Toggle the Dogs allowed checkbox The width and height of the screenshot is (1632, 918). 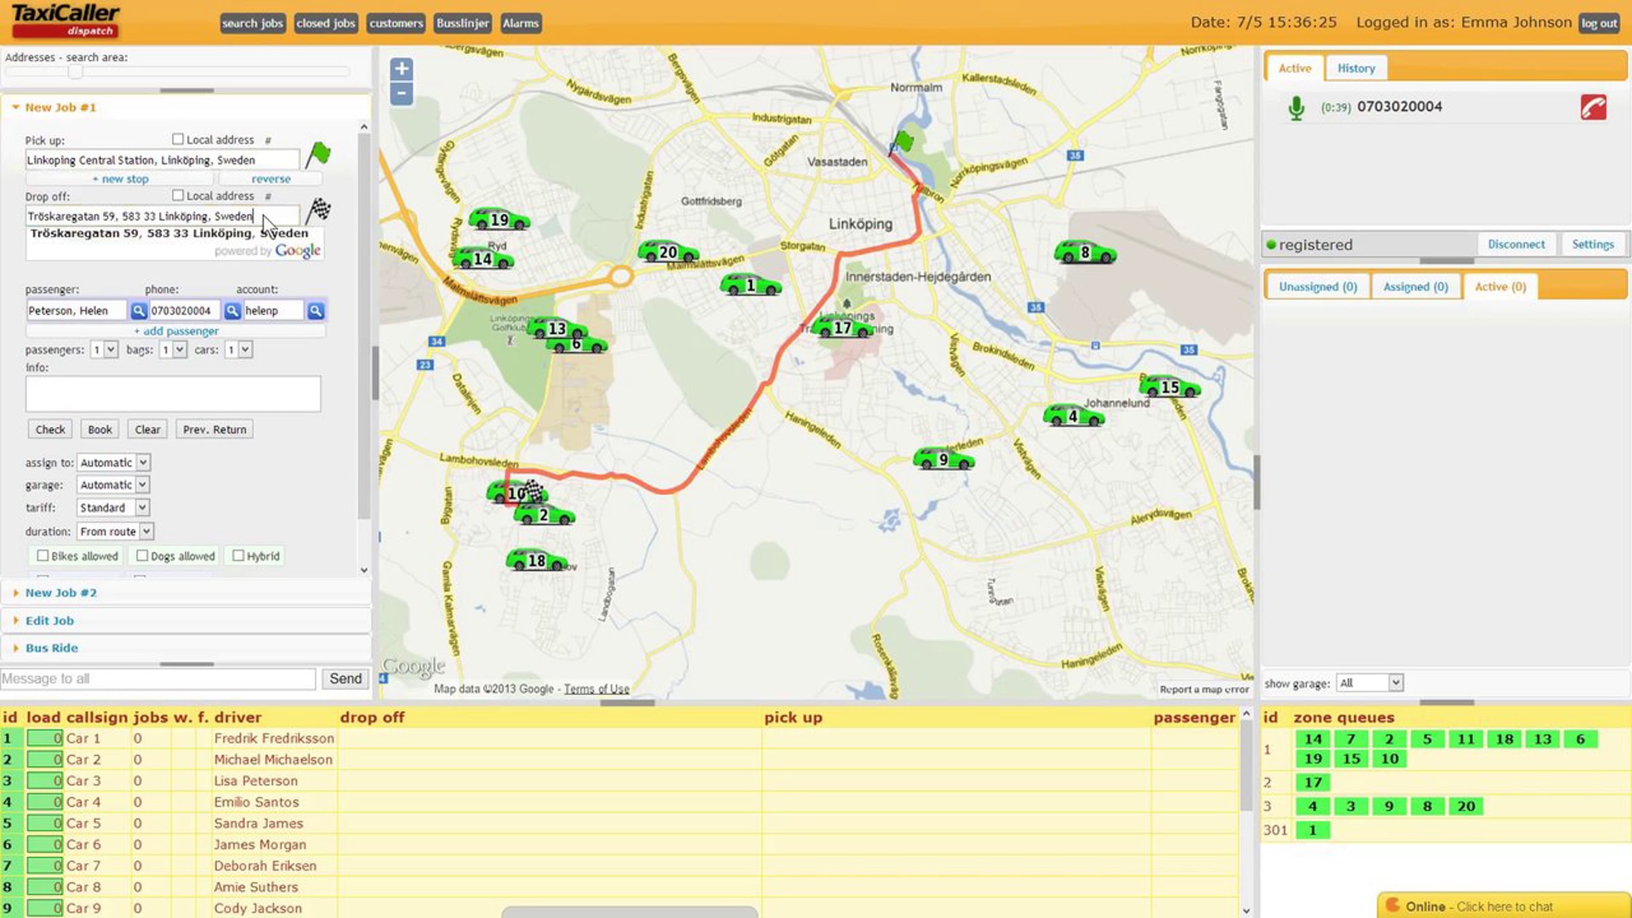142,556
